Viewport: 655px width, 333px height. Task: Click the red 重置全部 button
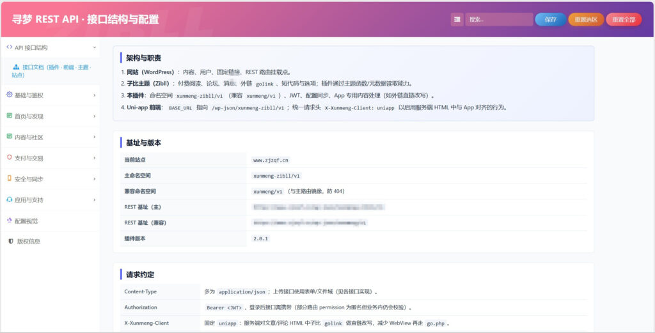point(624,19)
